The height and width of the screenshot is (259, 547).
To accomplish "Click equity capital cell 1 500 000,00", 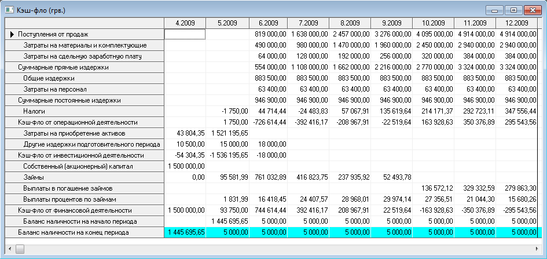I will (x=185, y=166).
